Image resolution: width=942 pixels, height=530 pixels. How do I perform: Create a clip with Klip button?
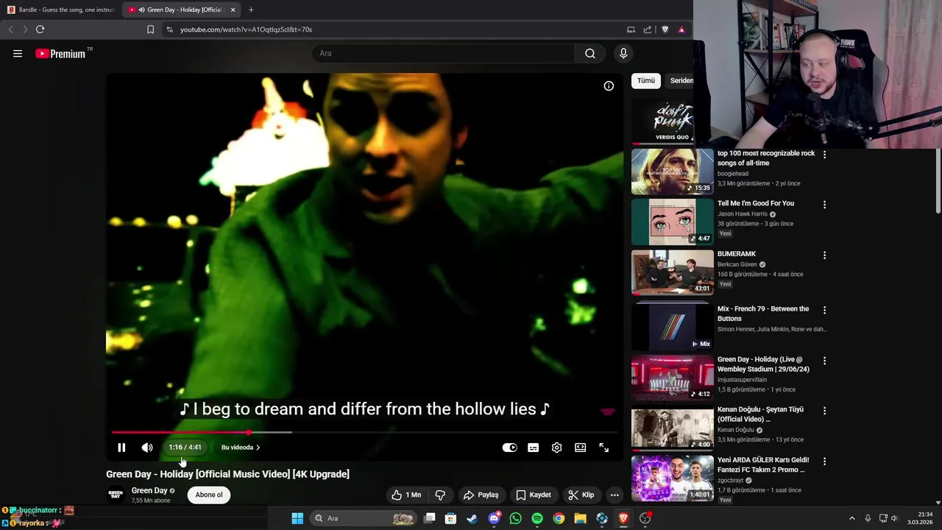581,495
